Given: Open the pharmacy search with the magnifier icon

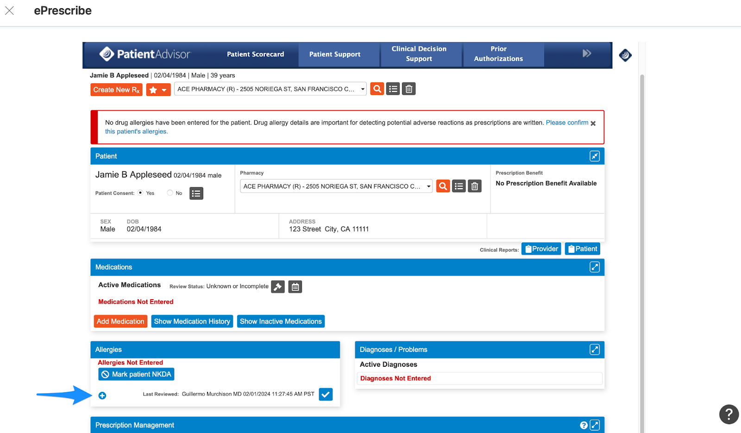Looking at the screenshot, I should pyautogui.click(x=377, y=88).
